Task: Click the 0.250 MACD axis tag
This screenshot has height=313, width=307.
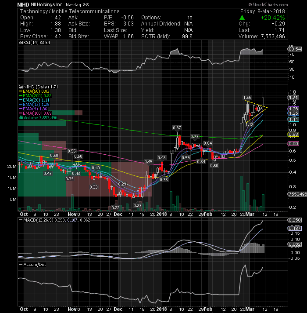Action: (x=294, y=220)
